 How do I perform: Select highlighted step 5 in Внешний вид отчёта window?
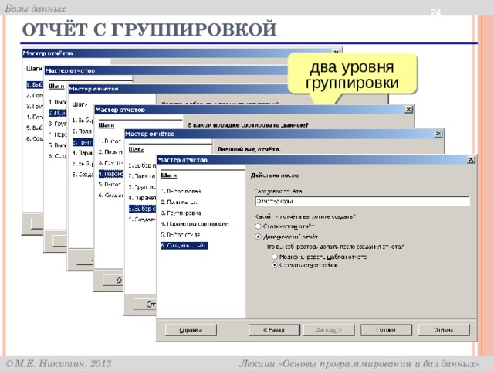142,209
